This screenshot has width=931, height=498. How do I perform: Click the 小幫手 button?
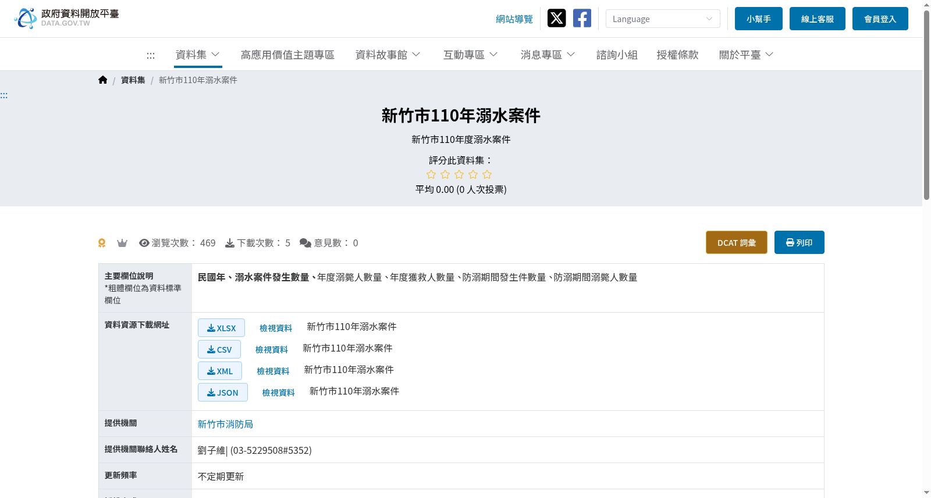(x=759, y=19)
